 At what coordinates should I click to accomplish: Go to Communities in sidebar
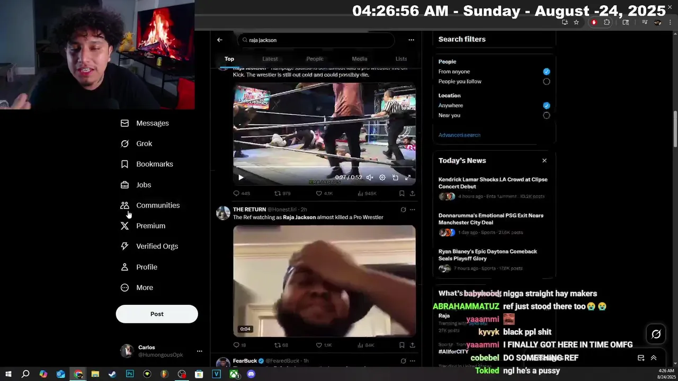click(x=150, y=205)
